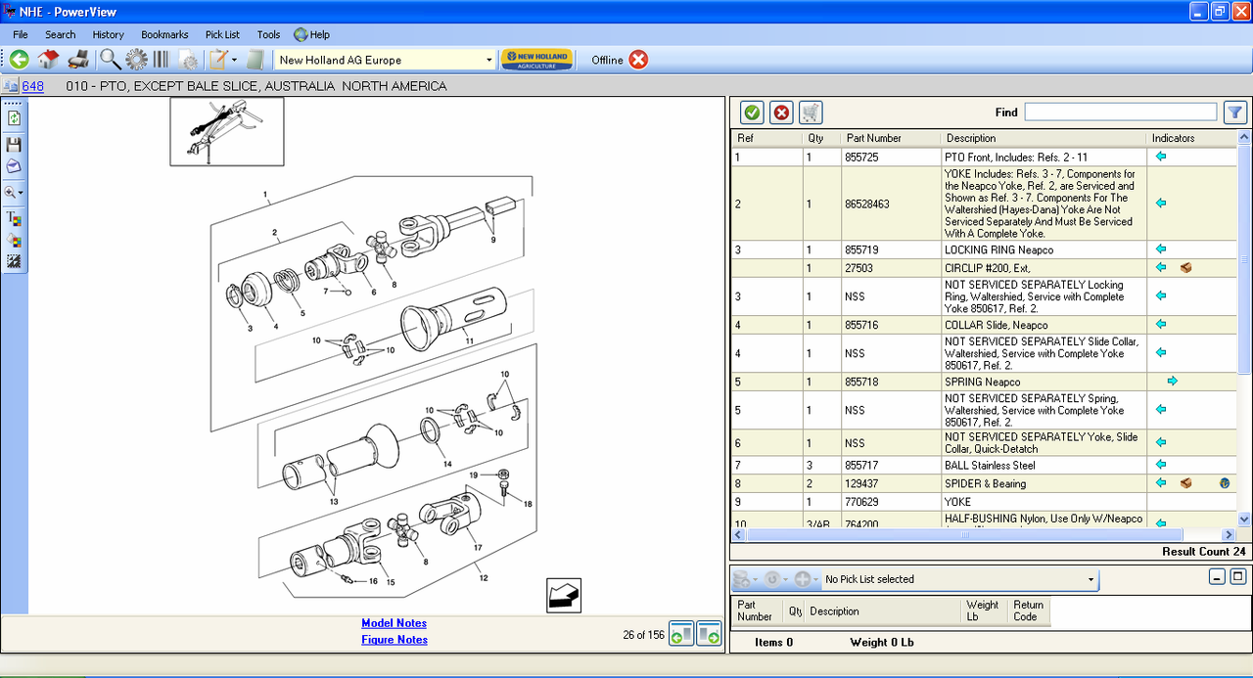The image size is (1253, 678).
Task: Minimize the pick list panel
Action: click(x=1217, y=577)
